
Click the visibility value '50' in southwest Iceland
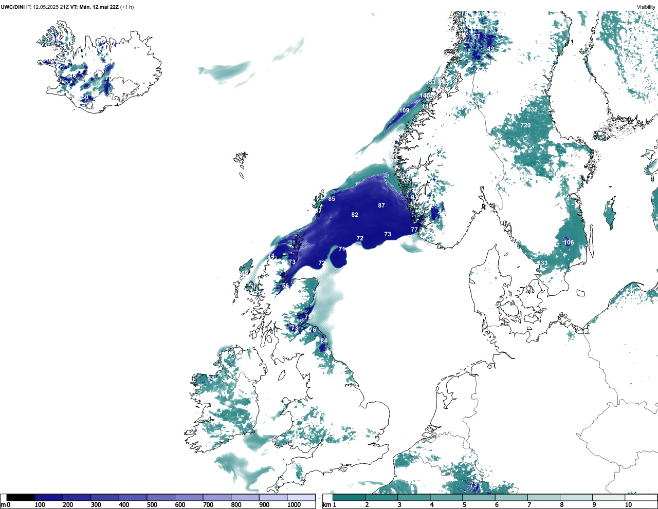(85, 98)
